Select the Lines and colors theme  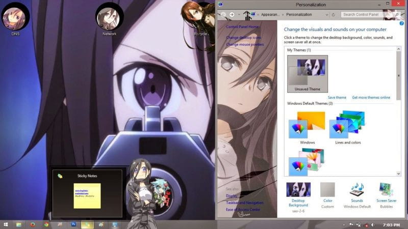pos(348,125)
